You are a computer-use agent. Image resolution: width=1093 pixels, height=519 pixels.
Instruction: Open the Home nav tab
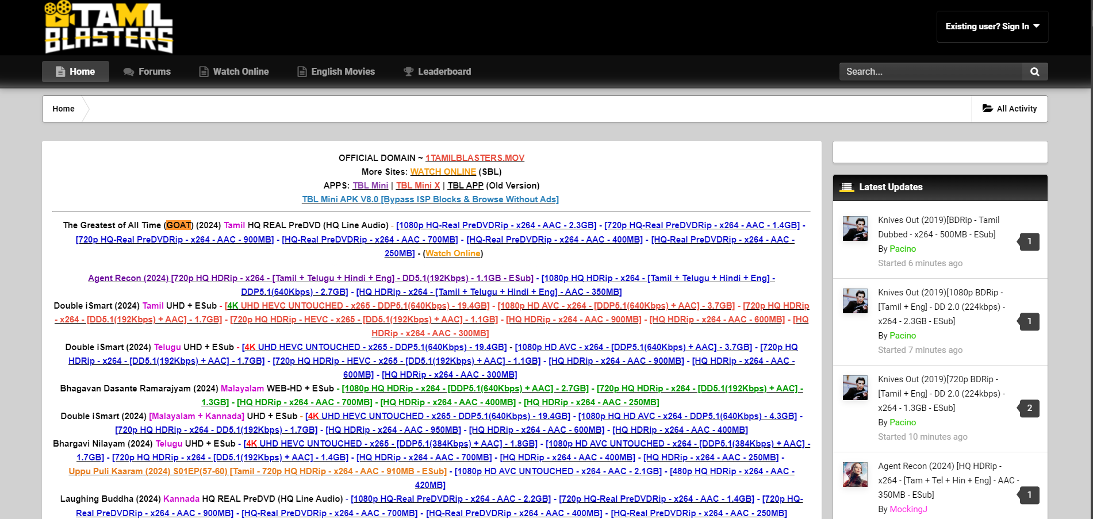[75, 71]
